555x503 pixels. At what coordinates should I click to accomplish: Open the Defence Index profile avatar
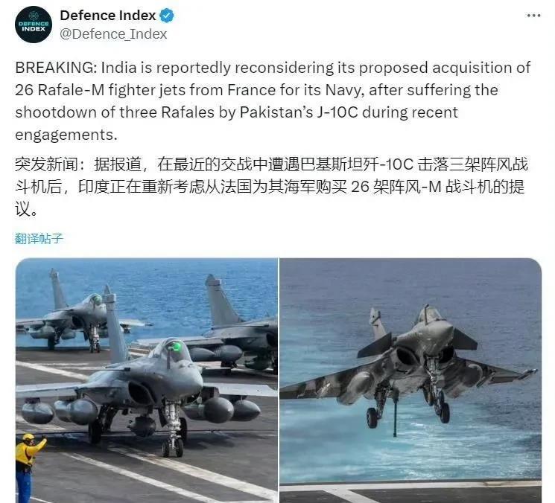click(x=34, y=25)
